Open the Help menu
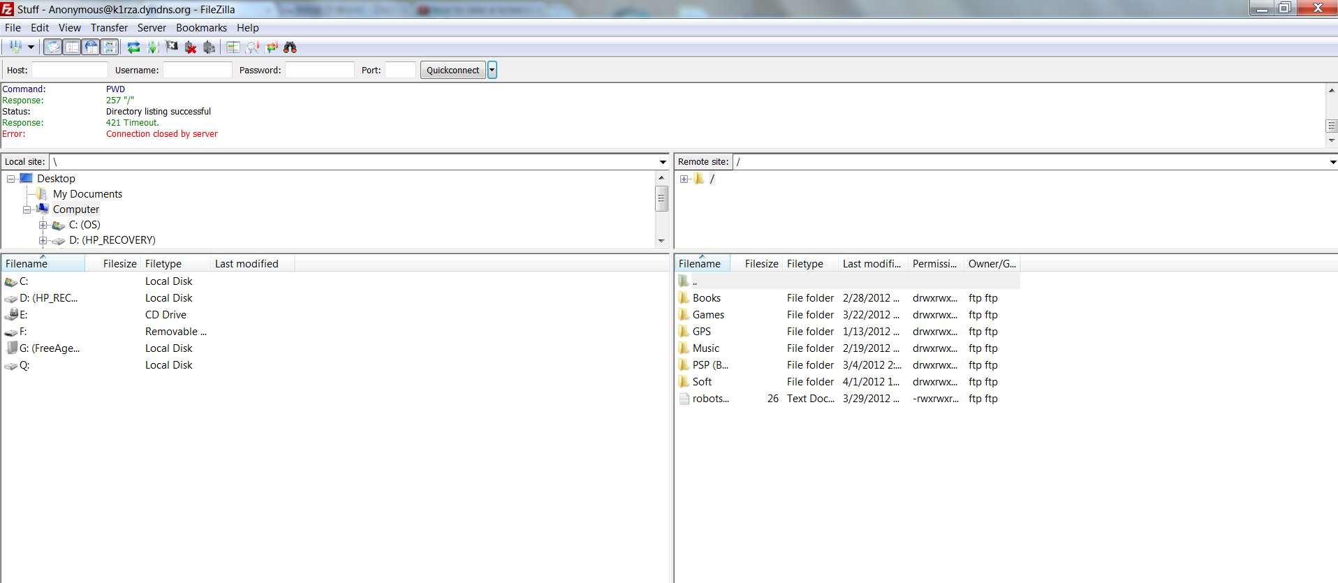 248,28
